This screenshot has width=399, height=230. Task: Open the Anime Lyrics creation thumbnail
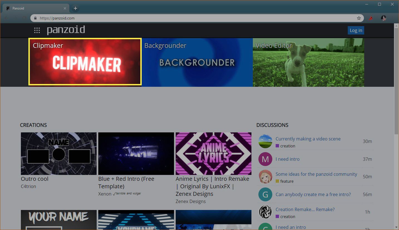point(214,154)
